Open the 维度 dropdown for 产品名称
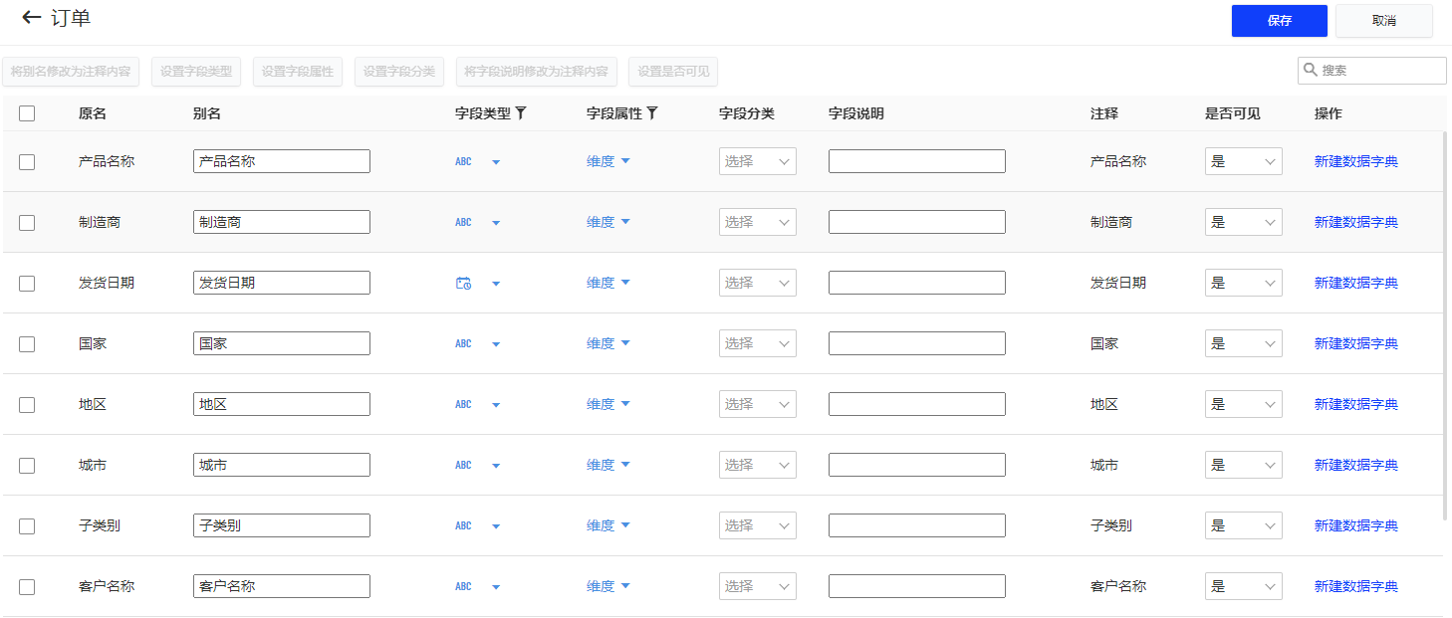 (607, 160)
